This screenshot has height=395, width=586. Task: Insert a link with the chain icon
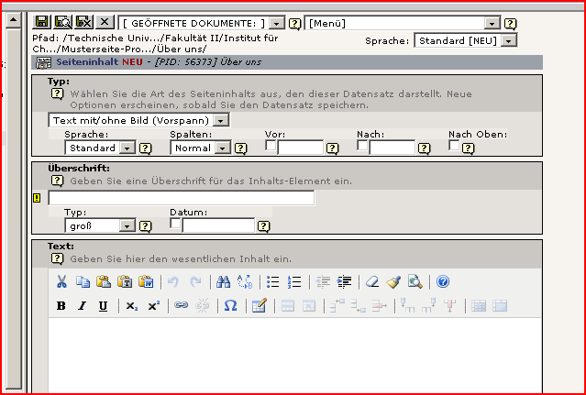click(x=181, y=306)
